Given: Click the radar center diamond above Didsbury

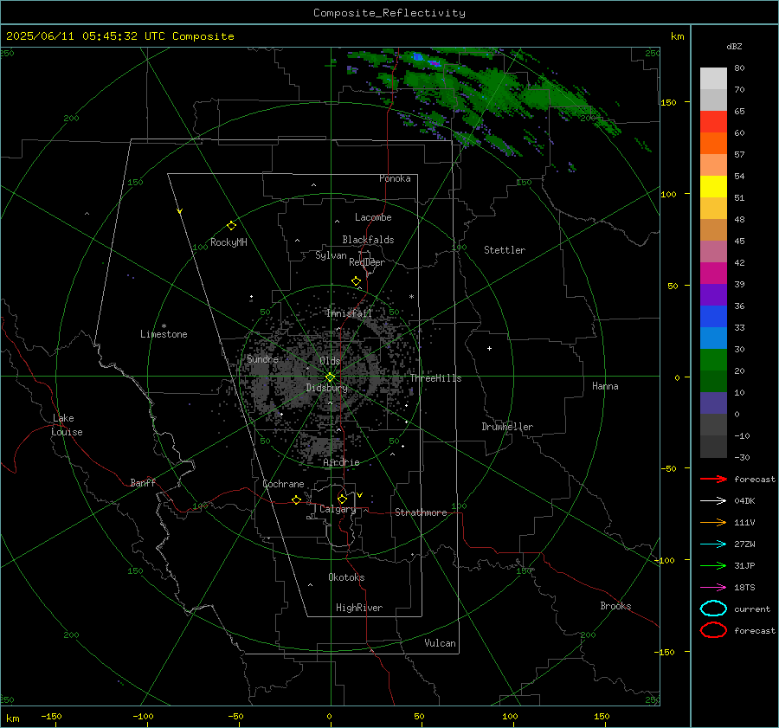Looking at the screenshot, I should tap(330, 377).
